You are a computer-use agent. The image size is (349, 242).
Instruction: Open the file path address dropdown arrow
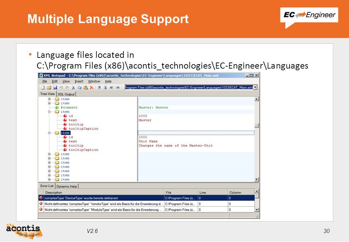pyautogui.click(x=255, y=88)
